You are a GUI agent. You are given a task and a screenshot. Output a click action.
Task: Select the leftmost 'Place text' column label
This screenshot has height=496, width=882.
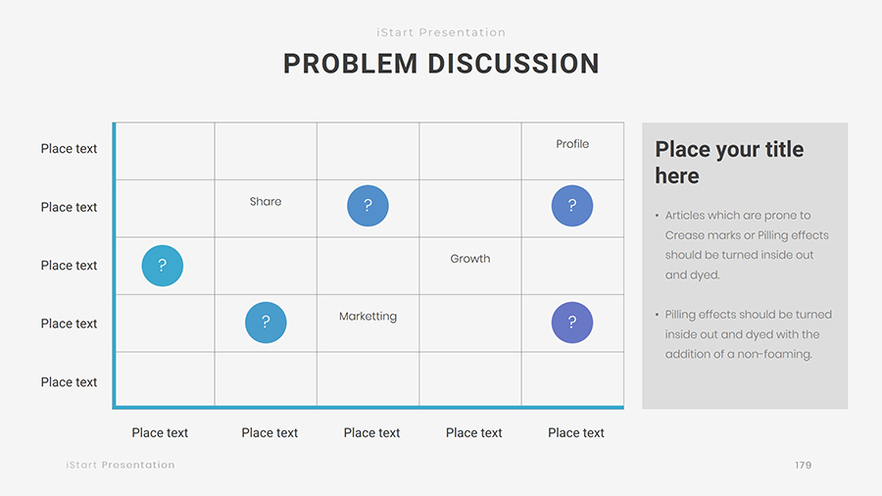(160, 433)
